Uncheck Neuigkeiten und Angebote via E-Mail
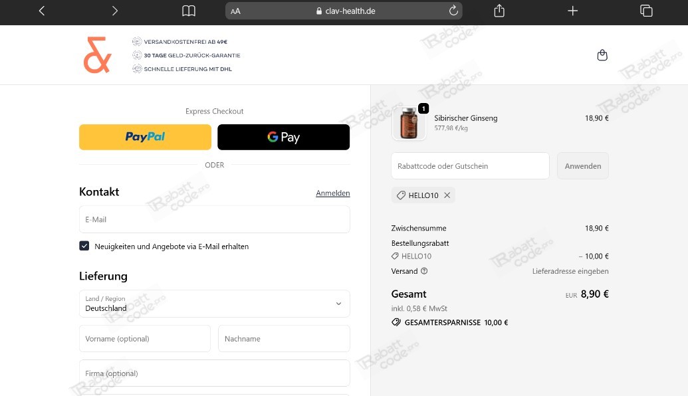The image size is (688, 396). pyautogui.click(x=84, y=246)
